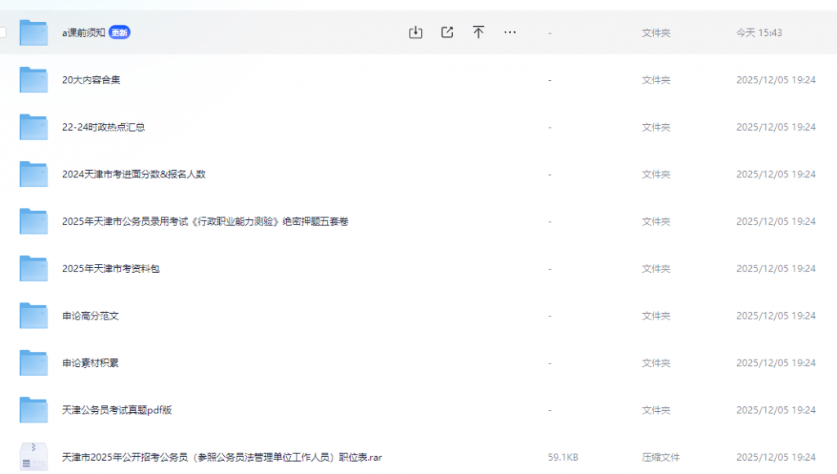This screenshot has height=474, width=837.
Task: Open the 20大内容合集 folder name
Action: pyautogui.click(x=91, y=80)
